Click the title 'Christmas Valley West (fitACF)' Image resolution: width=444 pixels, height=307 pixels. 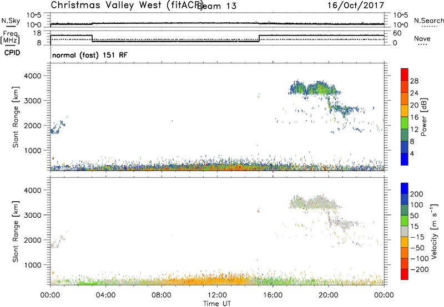127,5
